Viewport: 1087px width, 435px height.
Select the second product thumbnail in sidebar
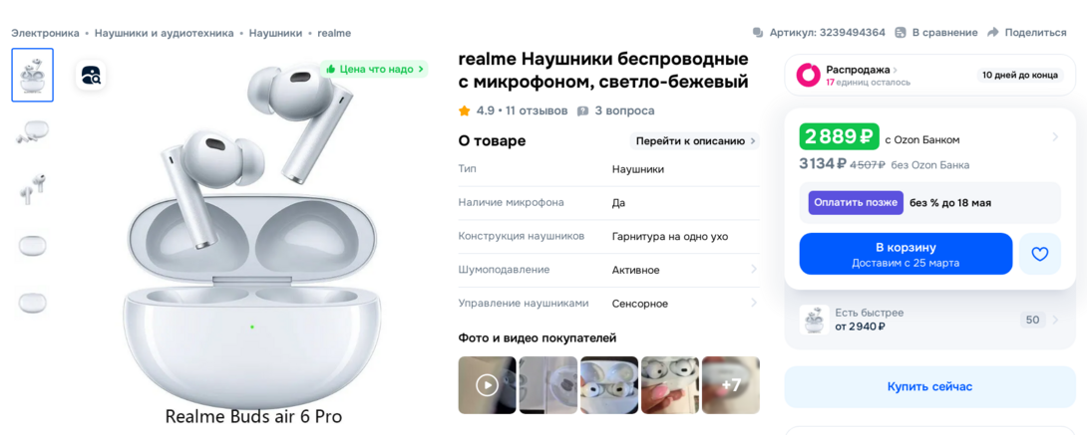tap(33, 131)
